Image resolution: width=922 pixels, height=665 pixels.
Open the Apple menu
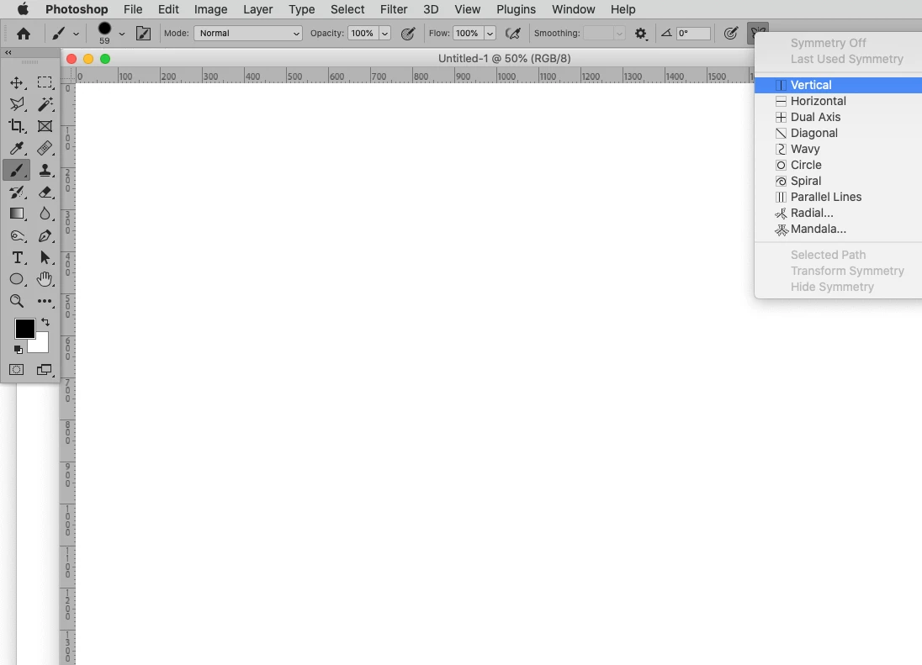pyautogui.click(x=23, y=9)
